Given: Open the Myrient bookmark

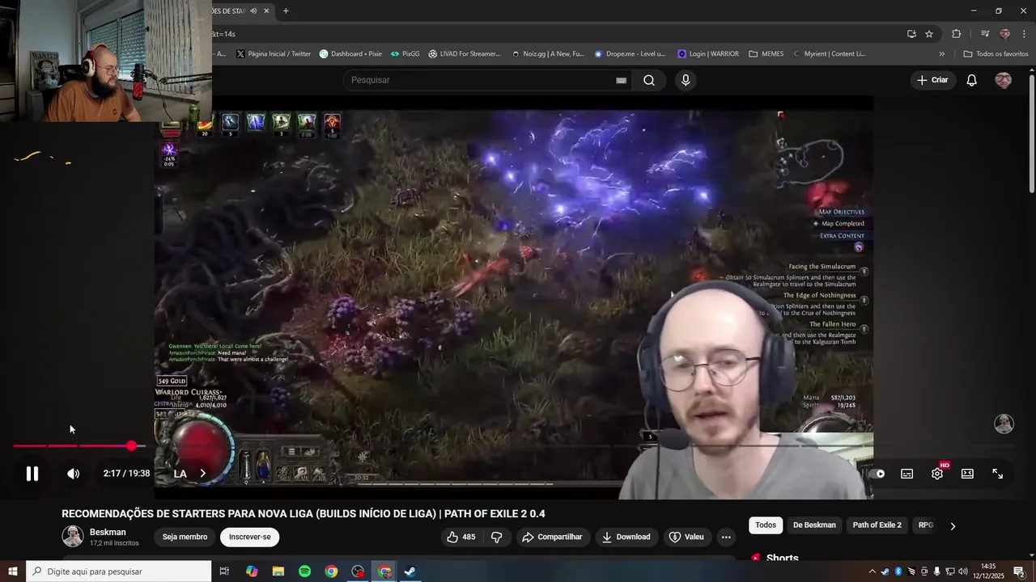Looking at the screenshot, I should [830, 54].
